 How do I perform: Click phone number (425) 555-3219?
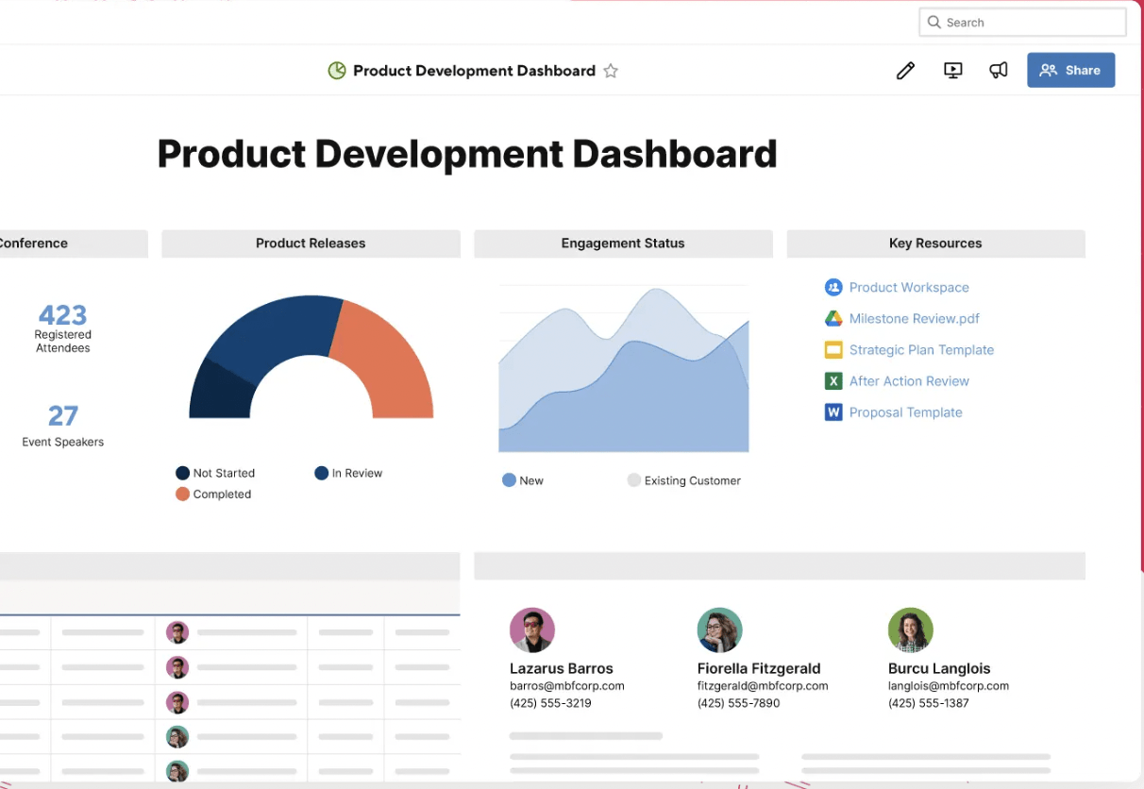550,703
